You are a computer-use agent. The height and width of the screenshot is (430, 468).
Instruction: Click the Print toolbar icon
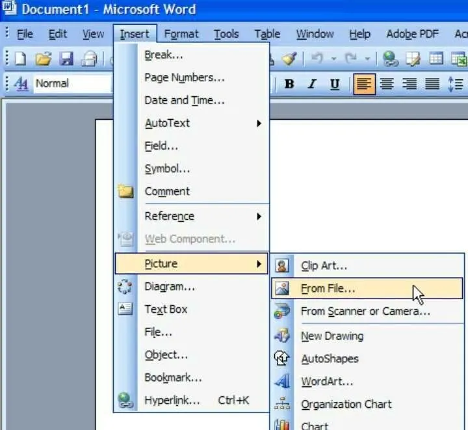[x=89, y=59]
